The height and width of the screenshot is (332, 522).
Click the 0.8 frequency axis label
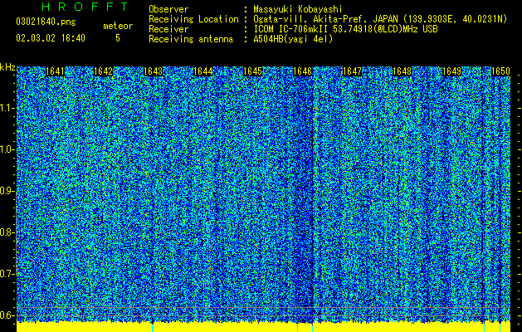7,232
